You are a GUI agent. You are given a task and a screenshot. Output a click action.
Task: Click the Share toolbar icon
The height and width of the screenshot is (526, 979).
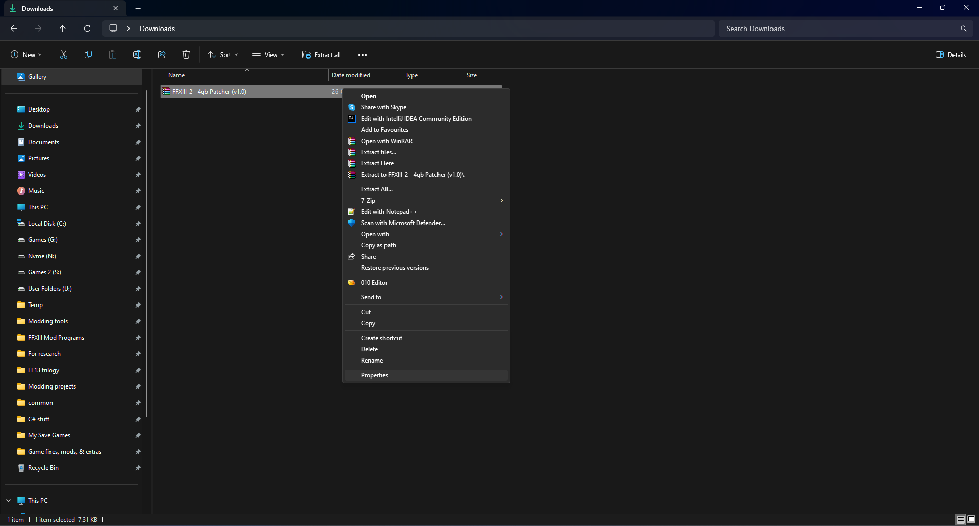[x=162, y=54]
